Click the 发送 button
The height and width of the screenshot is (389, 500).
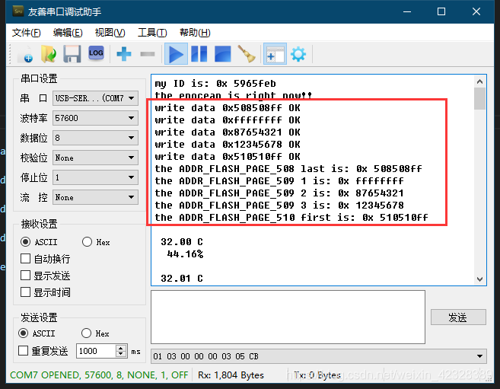458,317
